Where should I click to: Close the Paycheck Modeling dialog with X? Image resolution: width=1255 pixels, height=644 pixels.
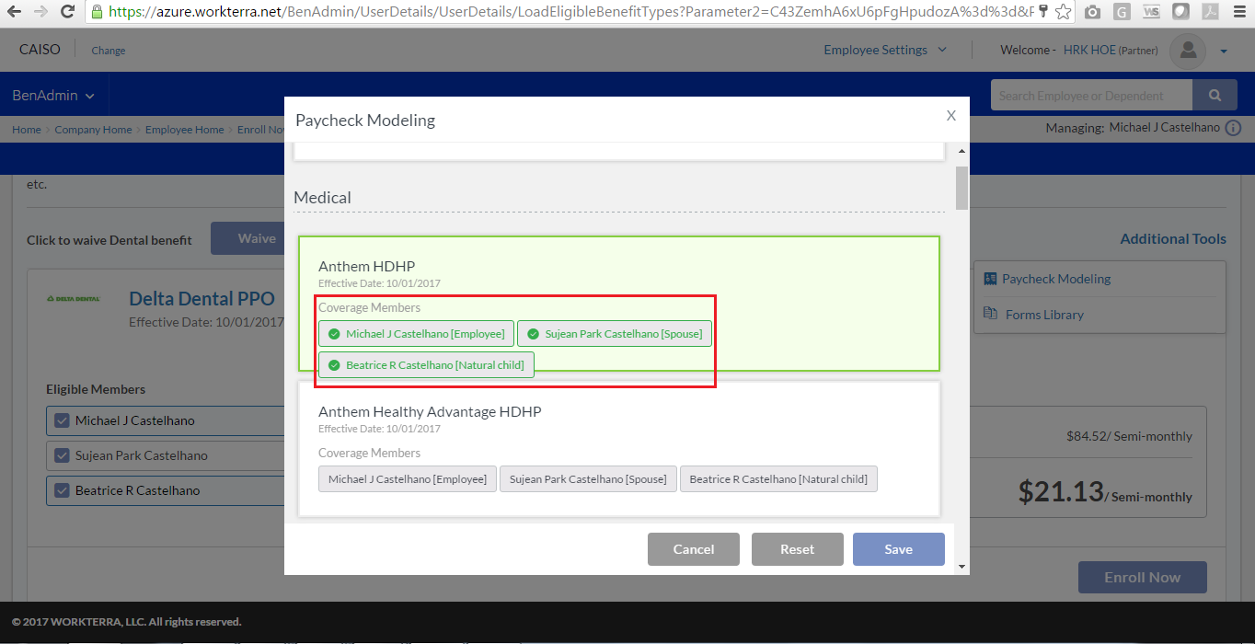(x=951, y=116)
